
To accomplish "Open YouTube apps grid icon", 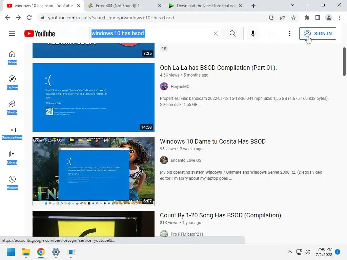I will click(x=273, y=34).
